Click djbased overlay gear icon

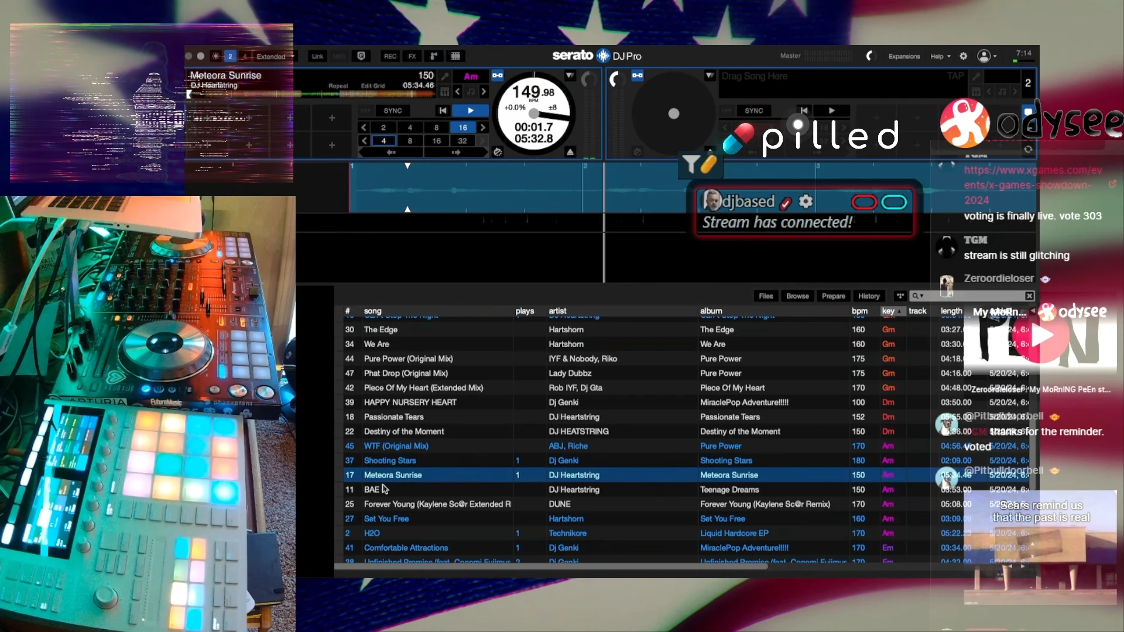click(806, 202)
